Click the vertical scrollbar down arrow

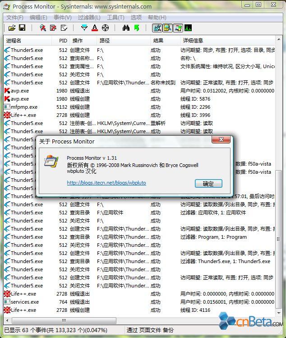(x=279, y=313)
